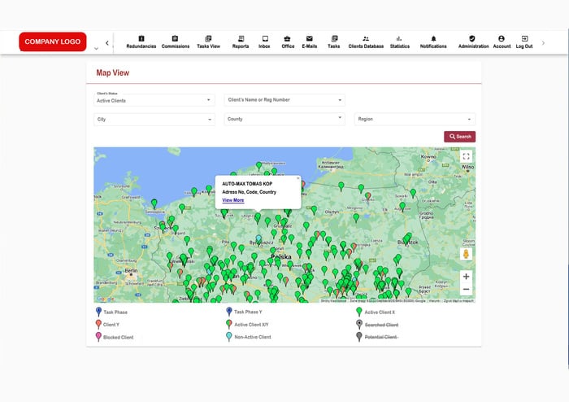This screenshot has height=402, width=569.
Task: Open the Administration menu item
Action: point(473,42)
